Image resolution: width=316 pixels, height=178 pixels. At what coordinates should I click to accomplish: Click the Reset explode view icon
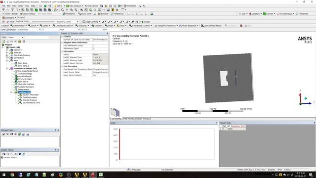[8, 22]
